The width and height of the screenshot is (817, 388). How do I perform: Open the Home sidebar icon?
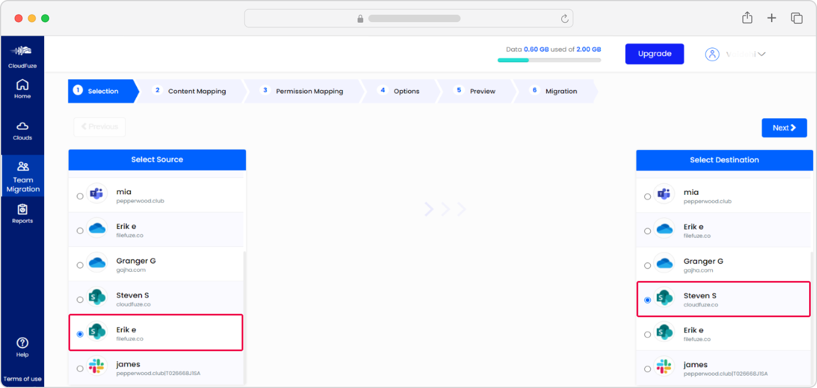(23, 85)
